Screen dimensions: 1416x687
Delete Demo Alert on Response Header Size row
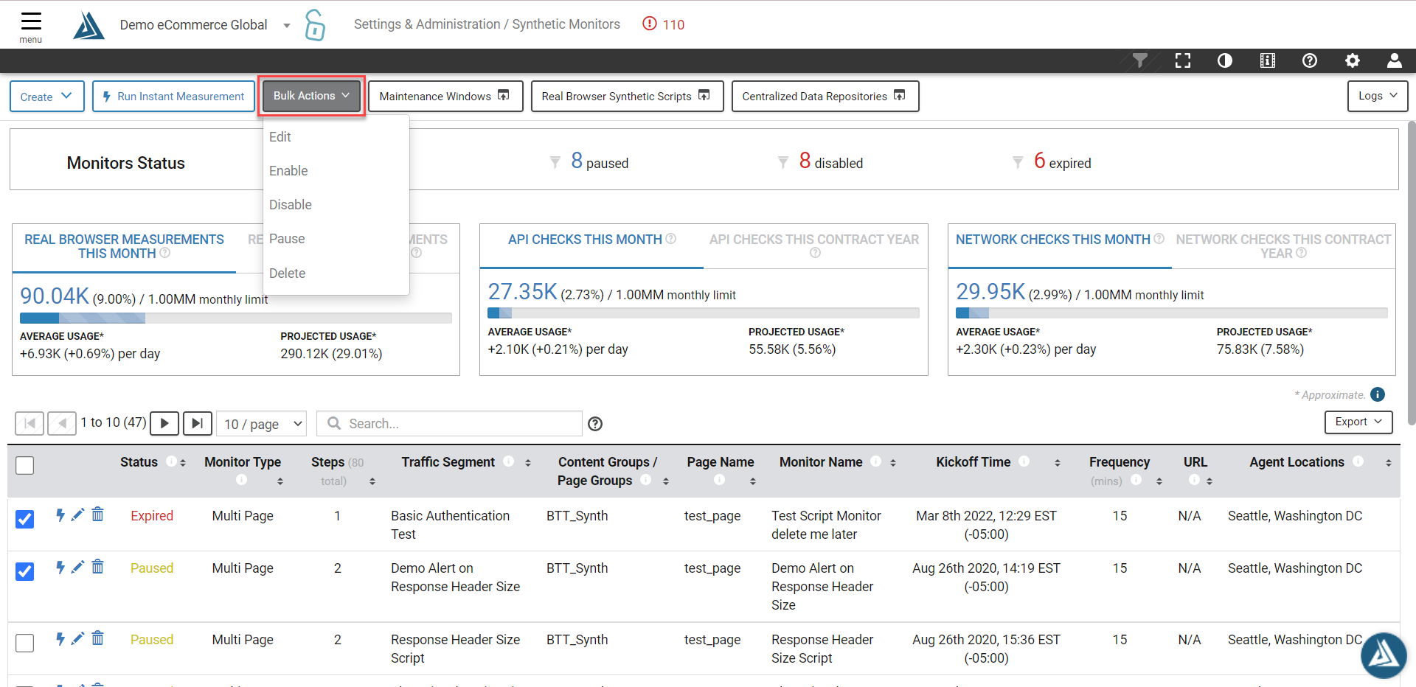coord(98,567)
